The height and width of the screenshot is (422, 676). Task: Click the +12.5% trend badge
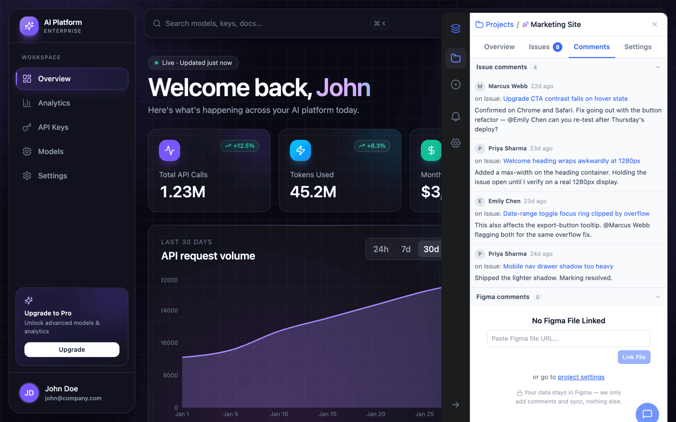pos(240,146)
